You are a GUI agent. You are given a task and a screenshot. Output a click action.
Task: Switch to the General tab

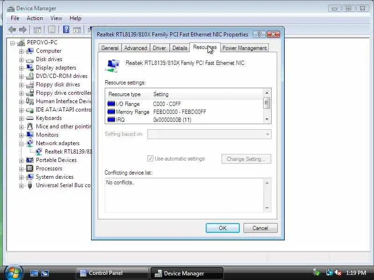tap(110, 48)
